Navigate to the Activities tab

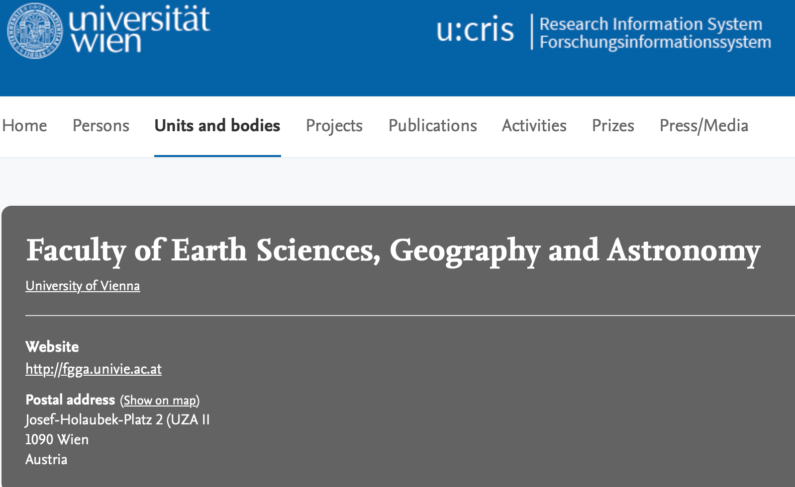coord(534,126)
